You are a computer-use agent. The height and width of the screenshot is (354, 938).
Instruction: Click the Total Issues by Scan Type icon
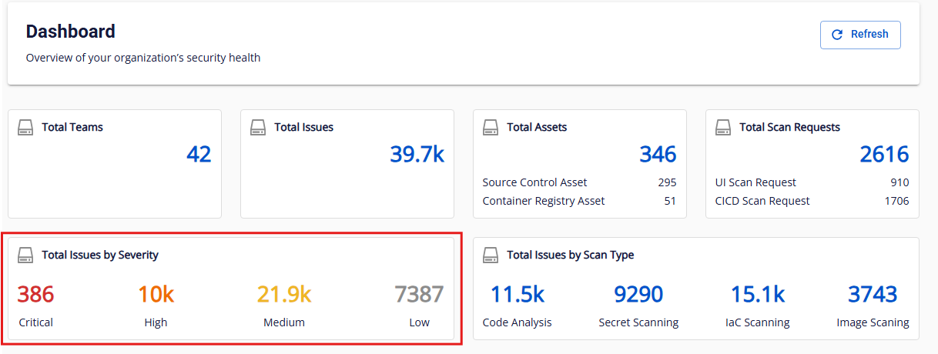491,255
